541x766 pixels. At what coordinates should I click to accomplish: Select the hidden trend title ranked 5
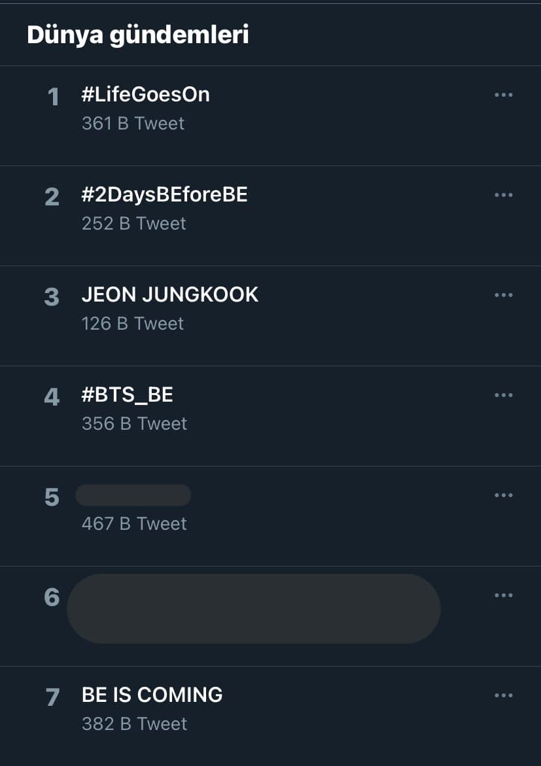coord(133,495)
